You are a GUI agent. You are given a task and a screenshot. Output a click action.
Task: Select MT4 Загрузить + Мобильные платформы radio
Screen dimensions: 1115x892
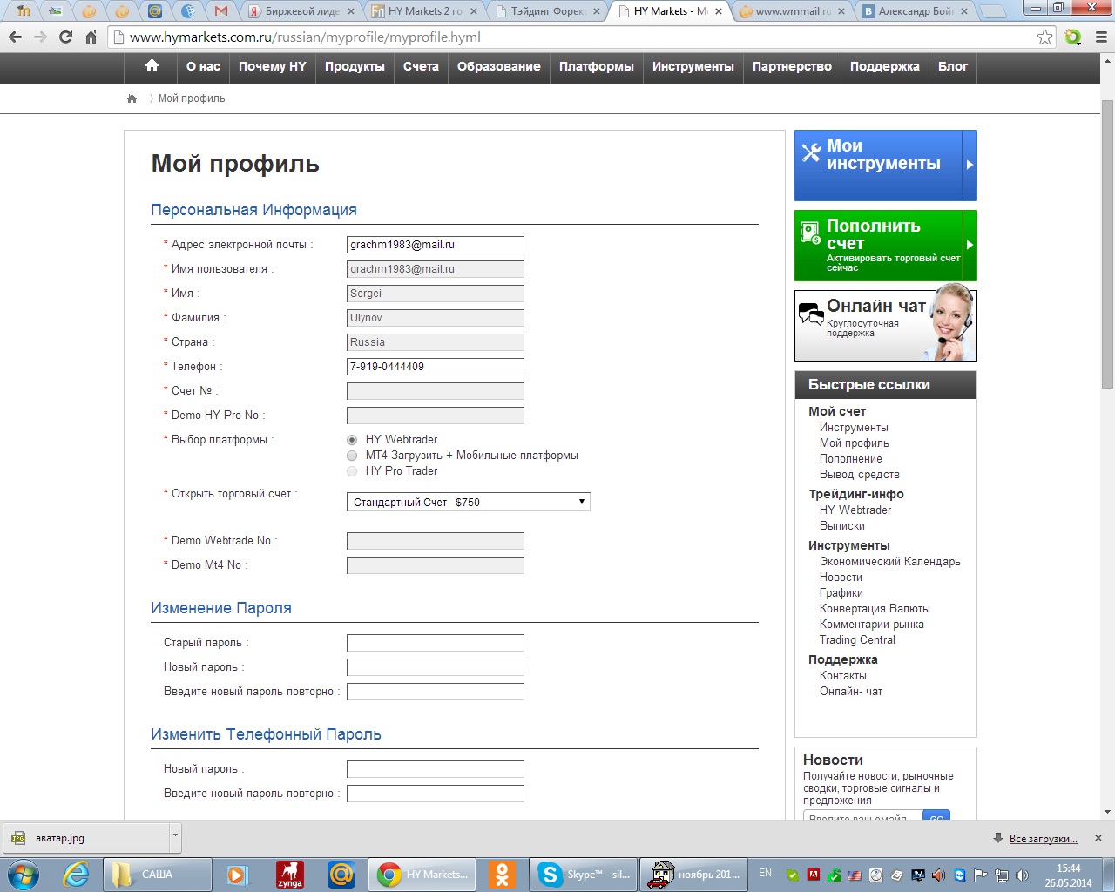click(x=352, y=456)
